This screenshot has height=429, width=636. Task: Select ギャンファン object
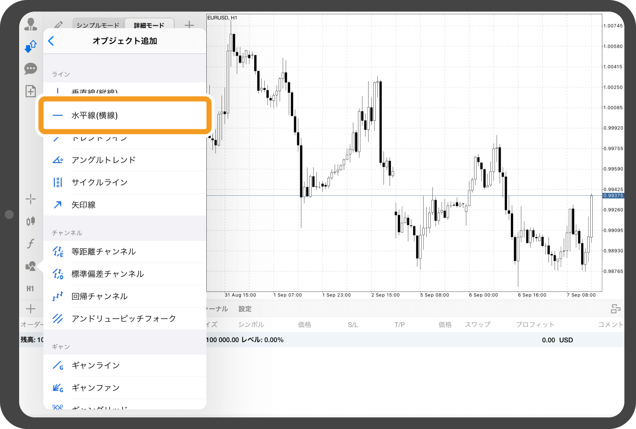tap(125, 388)
